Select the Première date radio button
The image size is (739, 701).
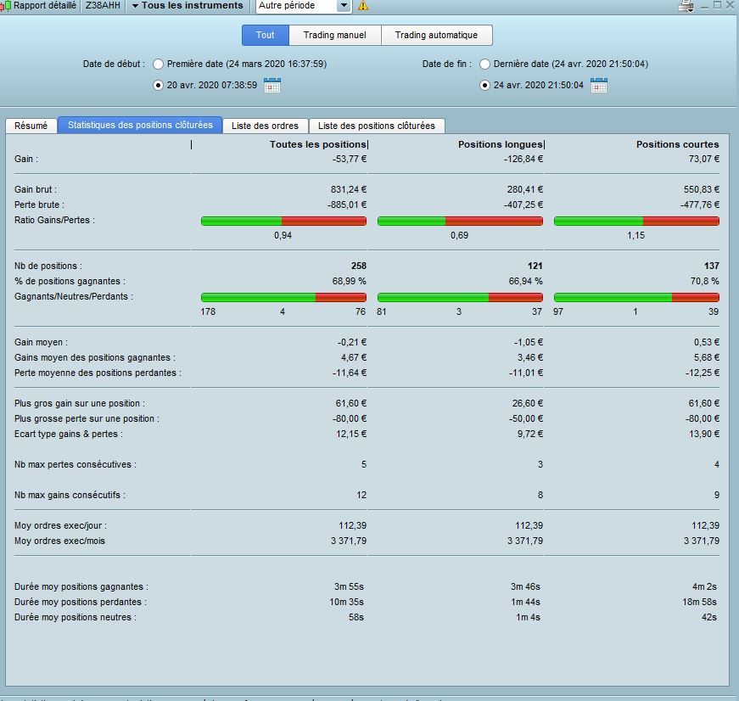coord(159,64)
